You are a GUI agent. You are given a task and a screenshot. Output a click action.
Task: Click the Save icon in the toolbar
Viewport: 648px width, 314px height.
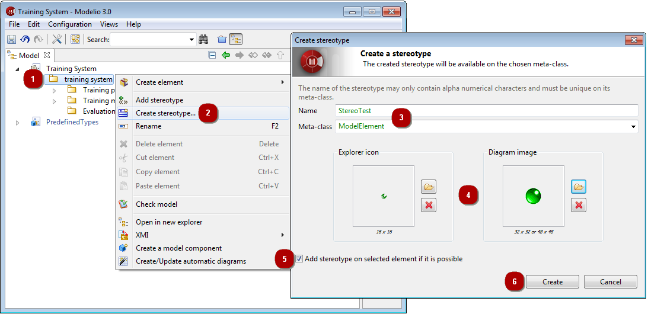[12, 39]
